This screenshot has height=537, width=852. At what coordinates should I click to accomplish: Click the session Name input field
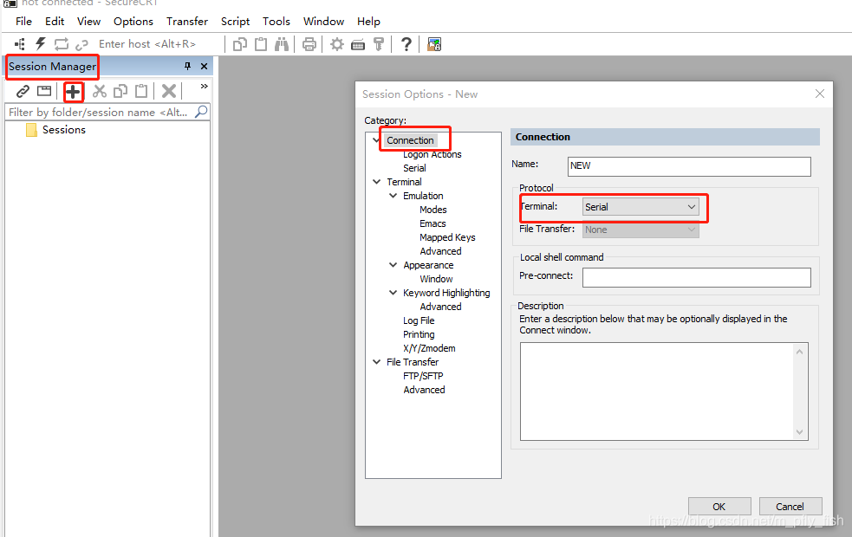point(689,166)
